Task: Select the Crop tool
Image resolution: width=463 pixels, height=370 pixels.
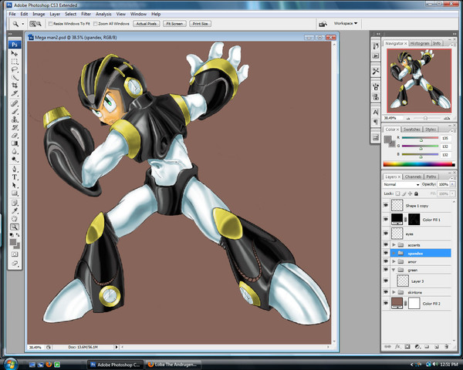Action: [x=15, y=86]
